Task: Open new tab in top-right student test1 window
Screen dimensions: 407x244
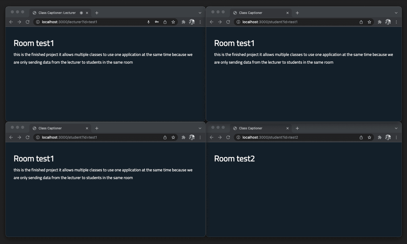Action: [297, 13]
